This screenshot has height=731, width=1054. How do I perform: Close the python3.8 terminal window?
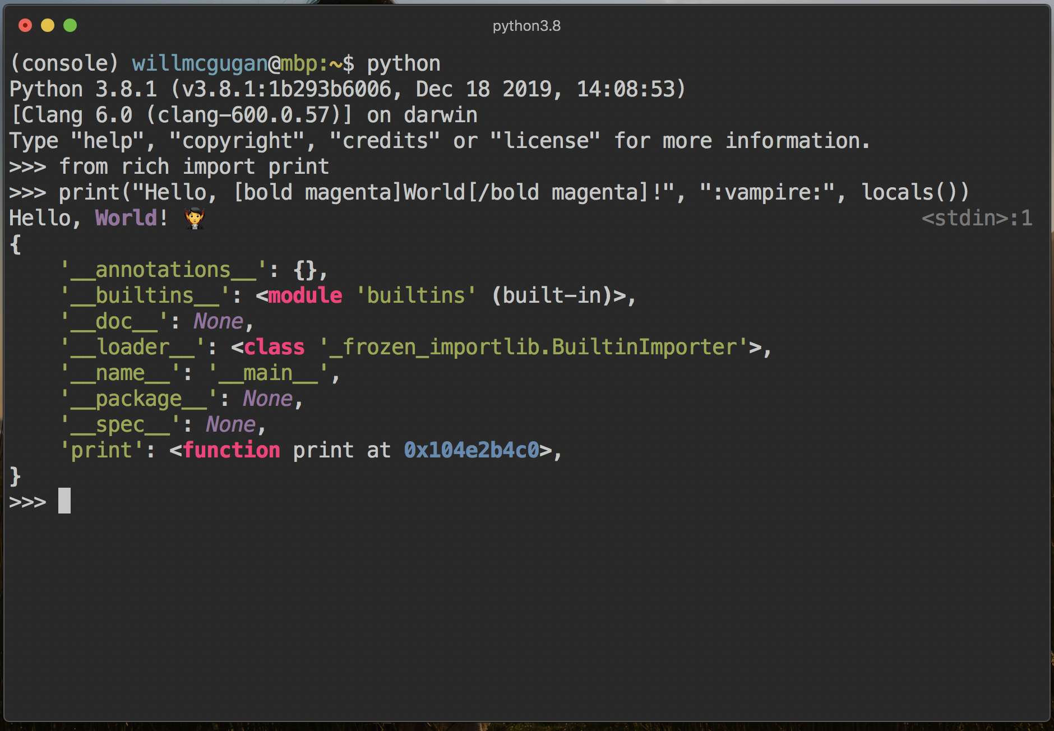point(25,25)
